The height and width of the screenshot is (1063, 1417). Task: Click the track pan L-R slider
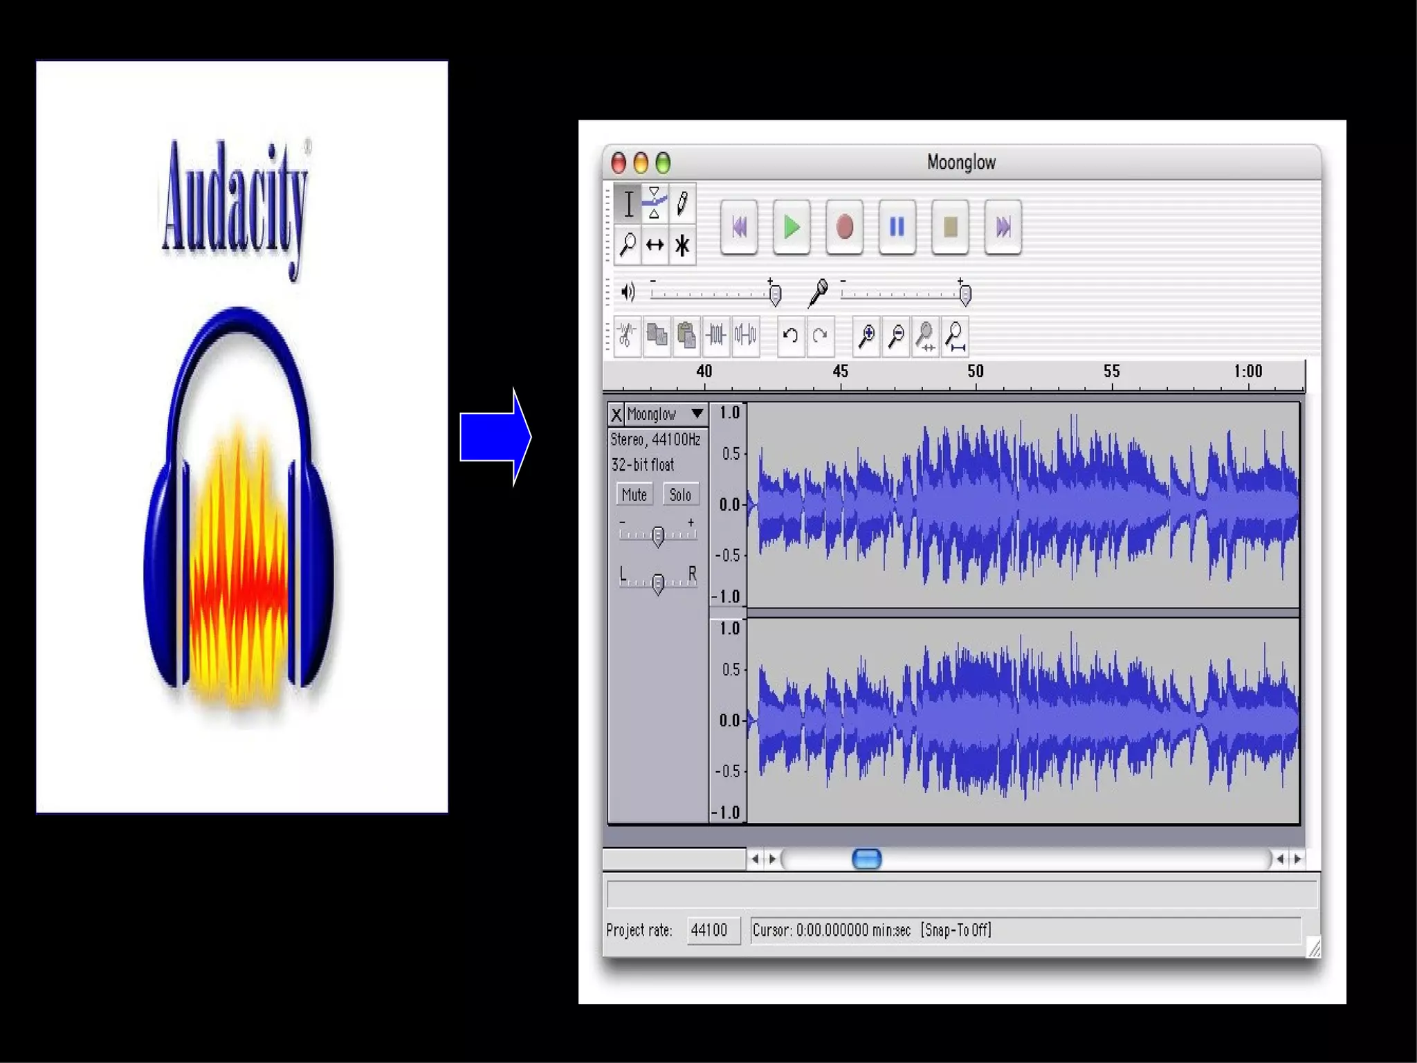tap(658, 583)
